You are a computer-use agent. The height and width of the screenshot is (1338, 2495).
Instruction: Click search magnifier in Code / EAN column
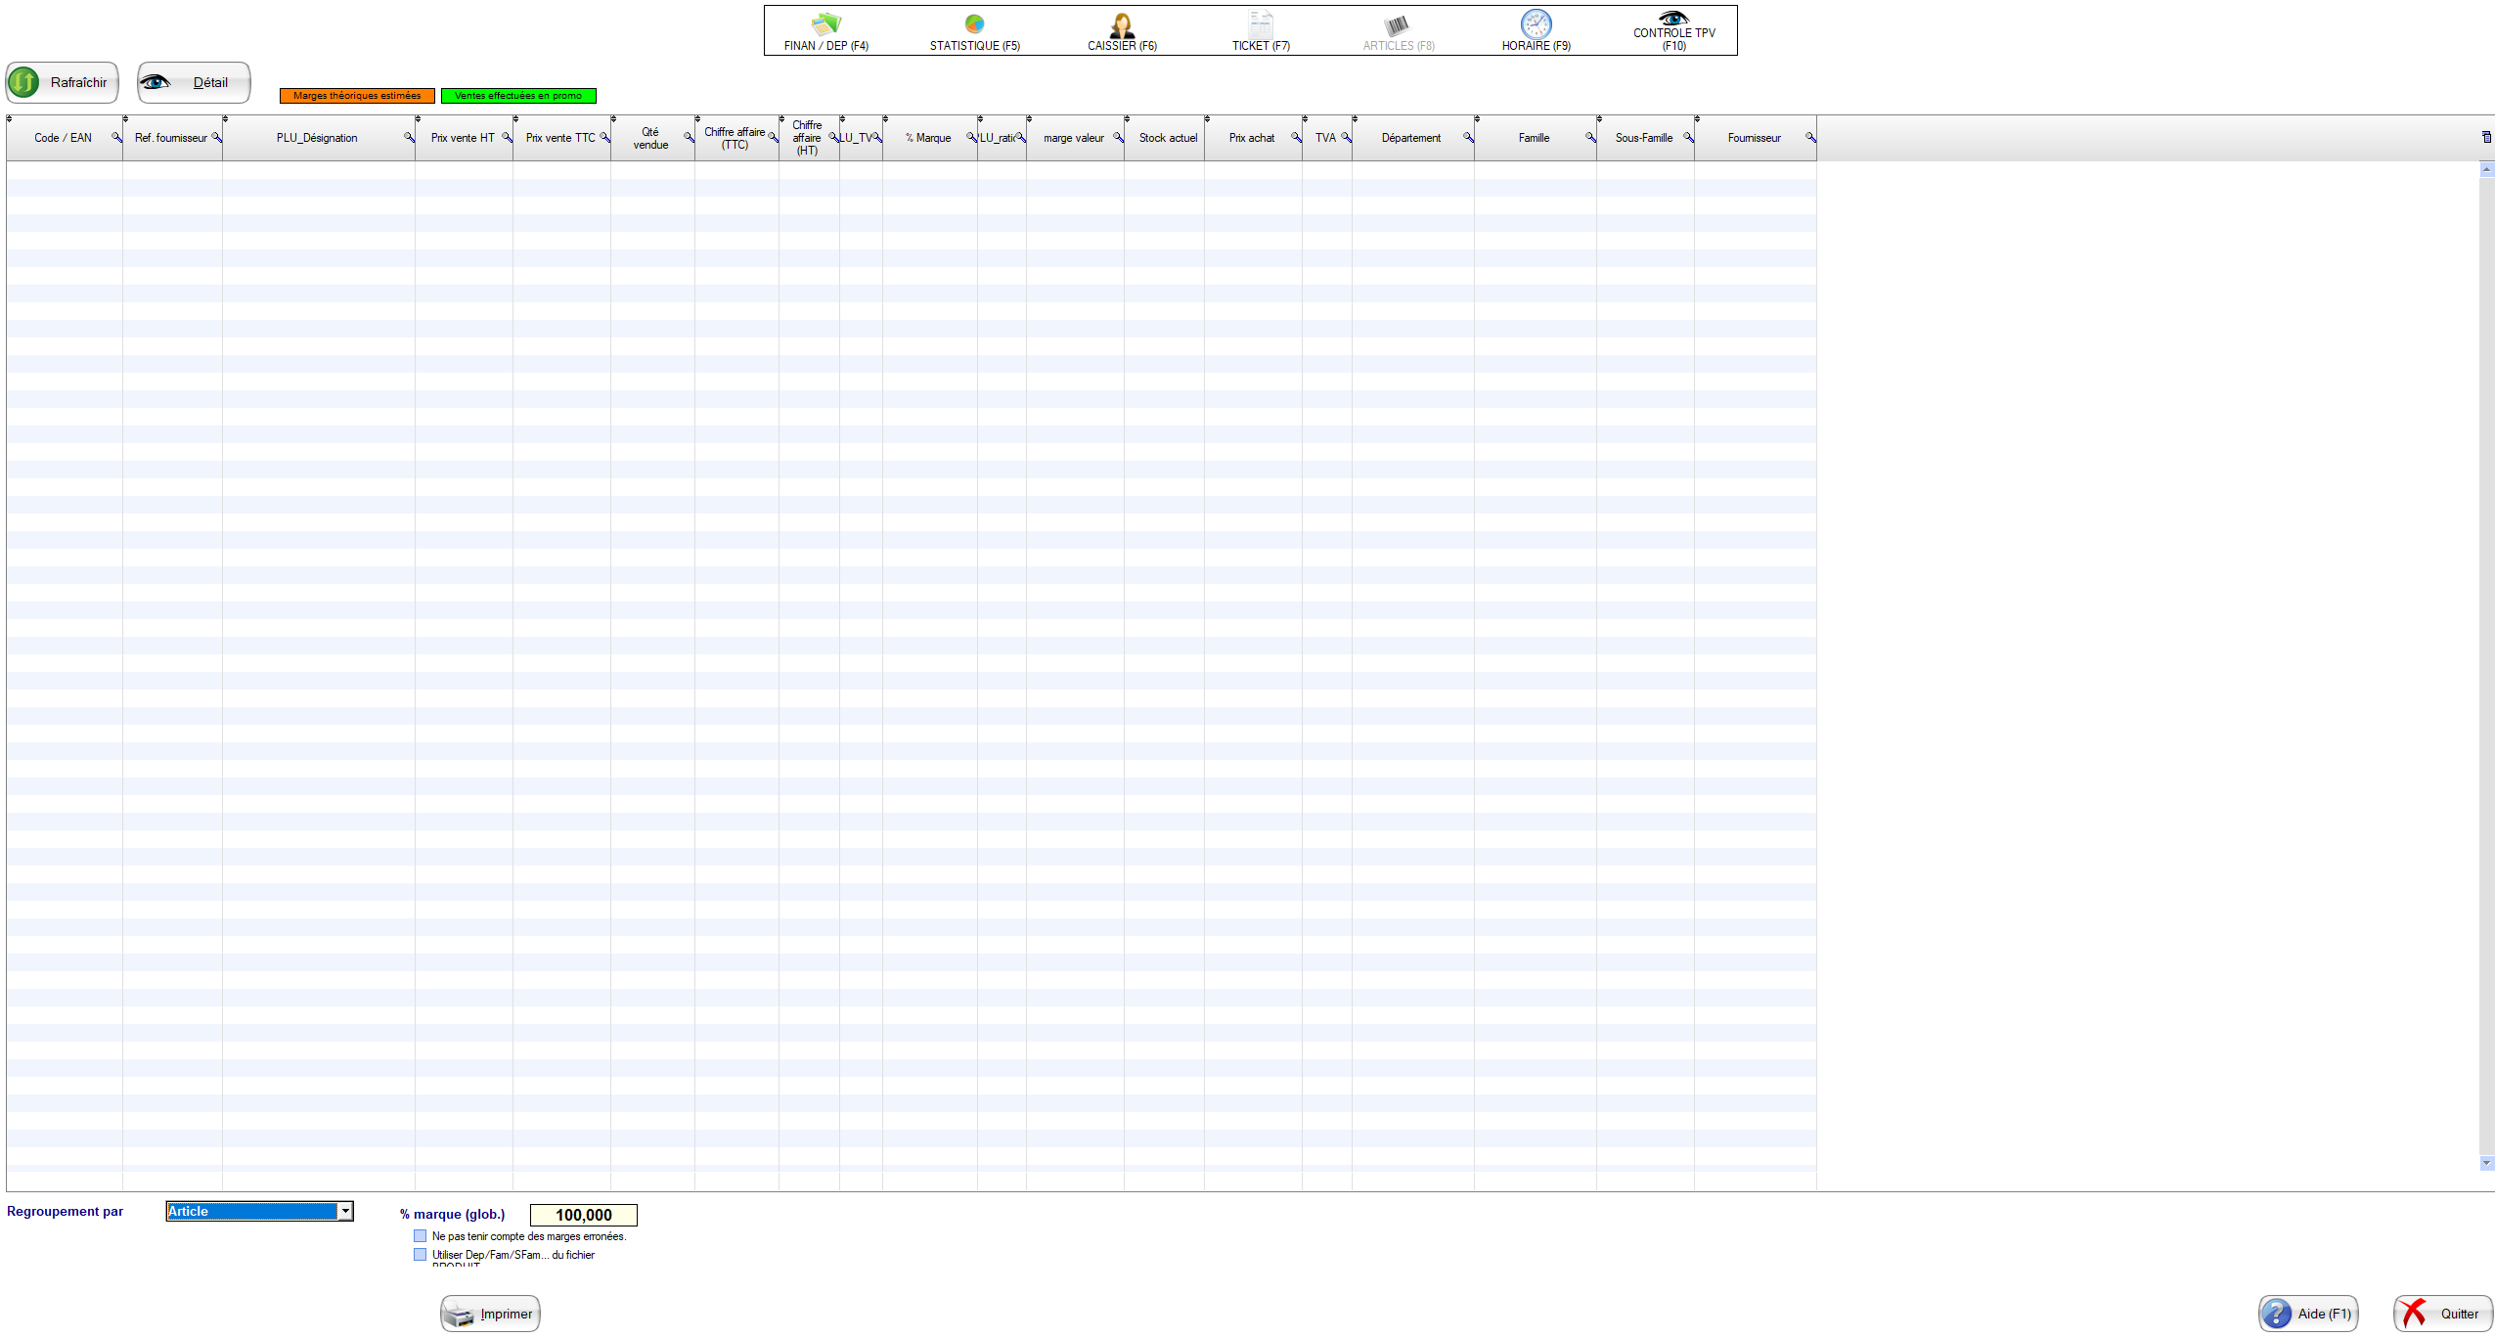pyautogui.click(x=115, y=137)
